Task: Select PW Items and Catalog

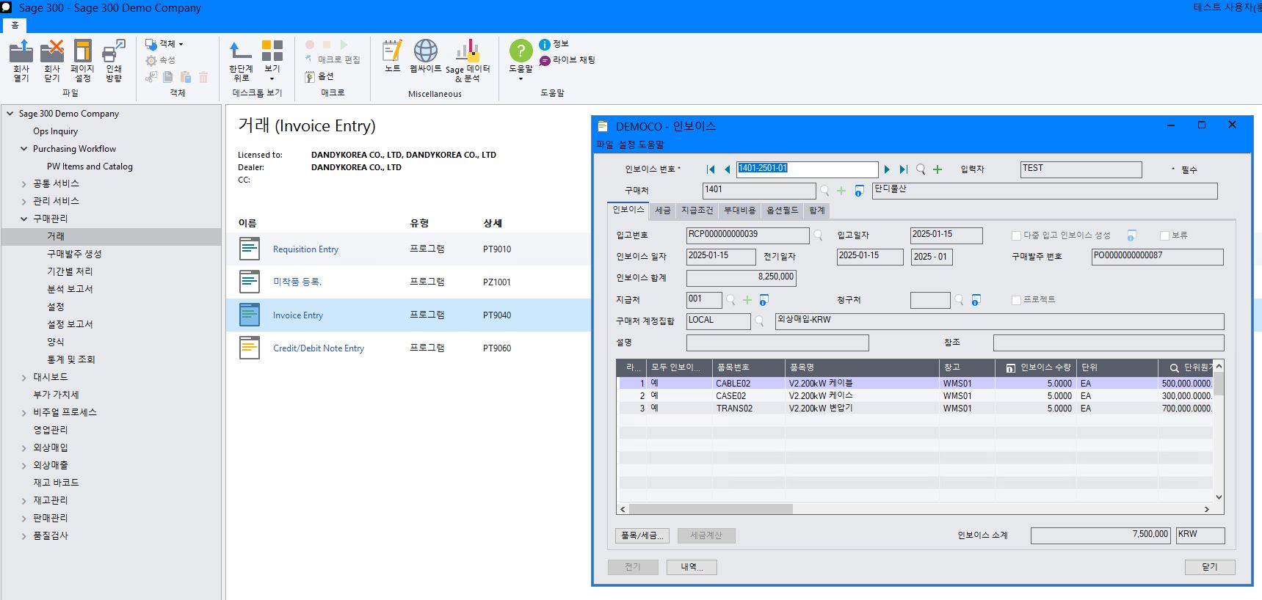Action: click(90, 167)
